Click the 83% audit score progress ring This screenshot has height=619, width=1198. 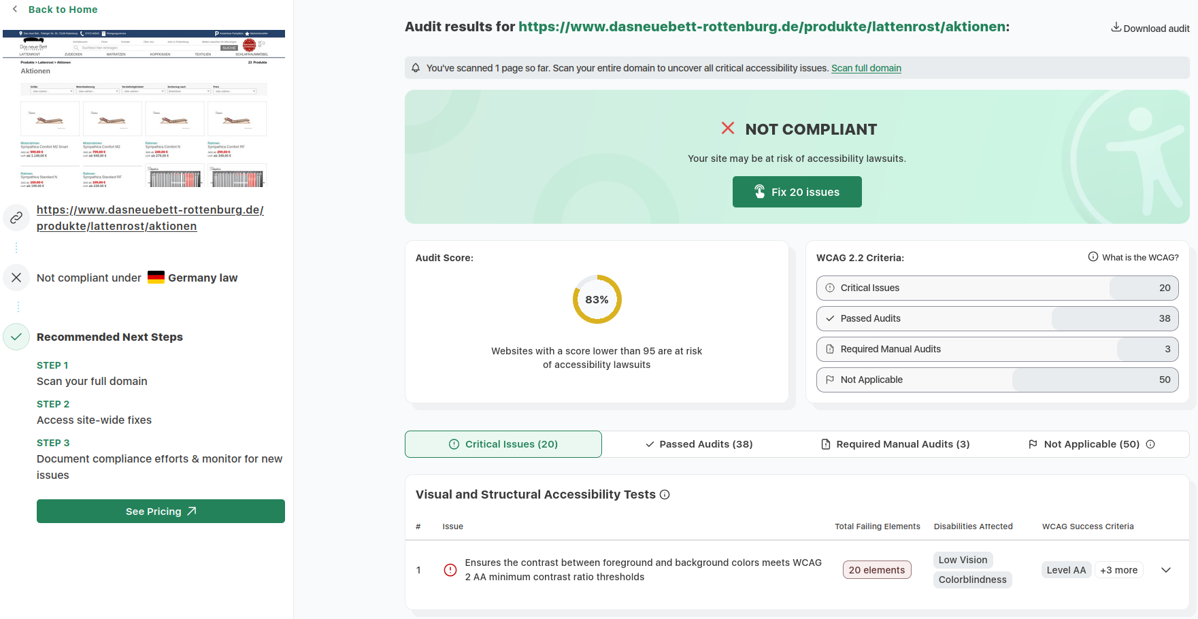[597, 299]
